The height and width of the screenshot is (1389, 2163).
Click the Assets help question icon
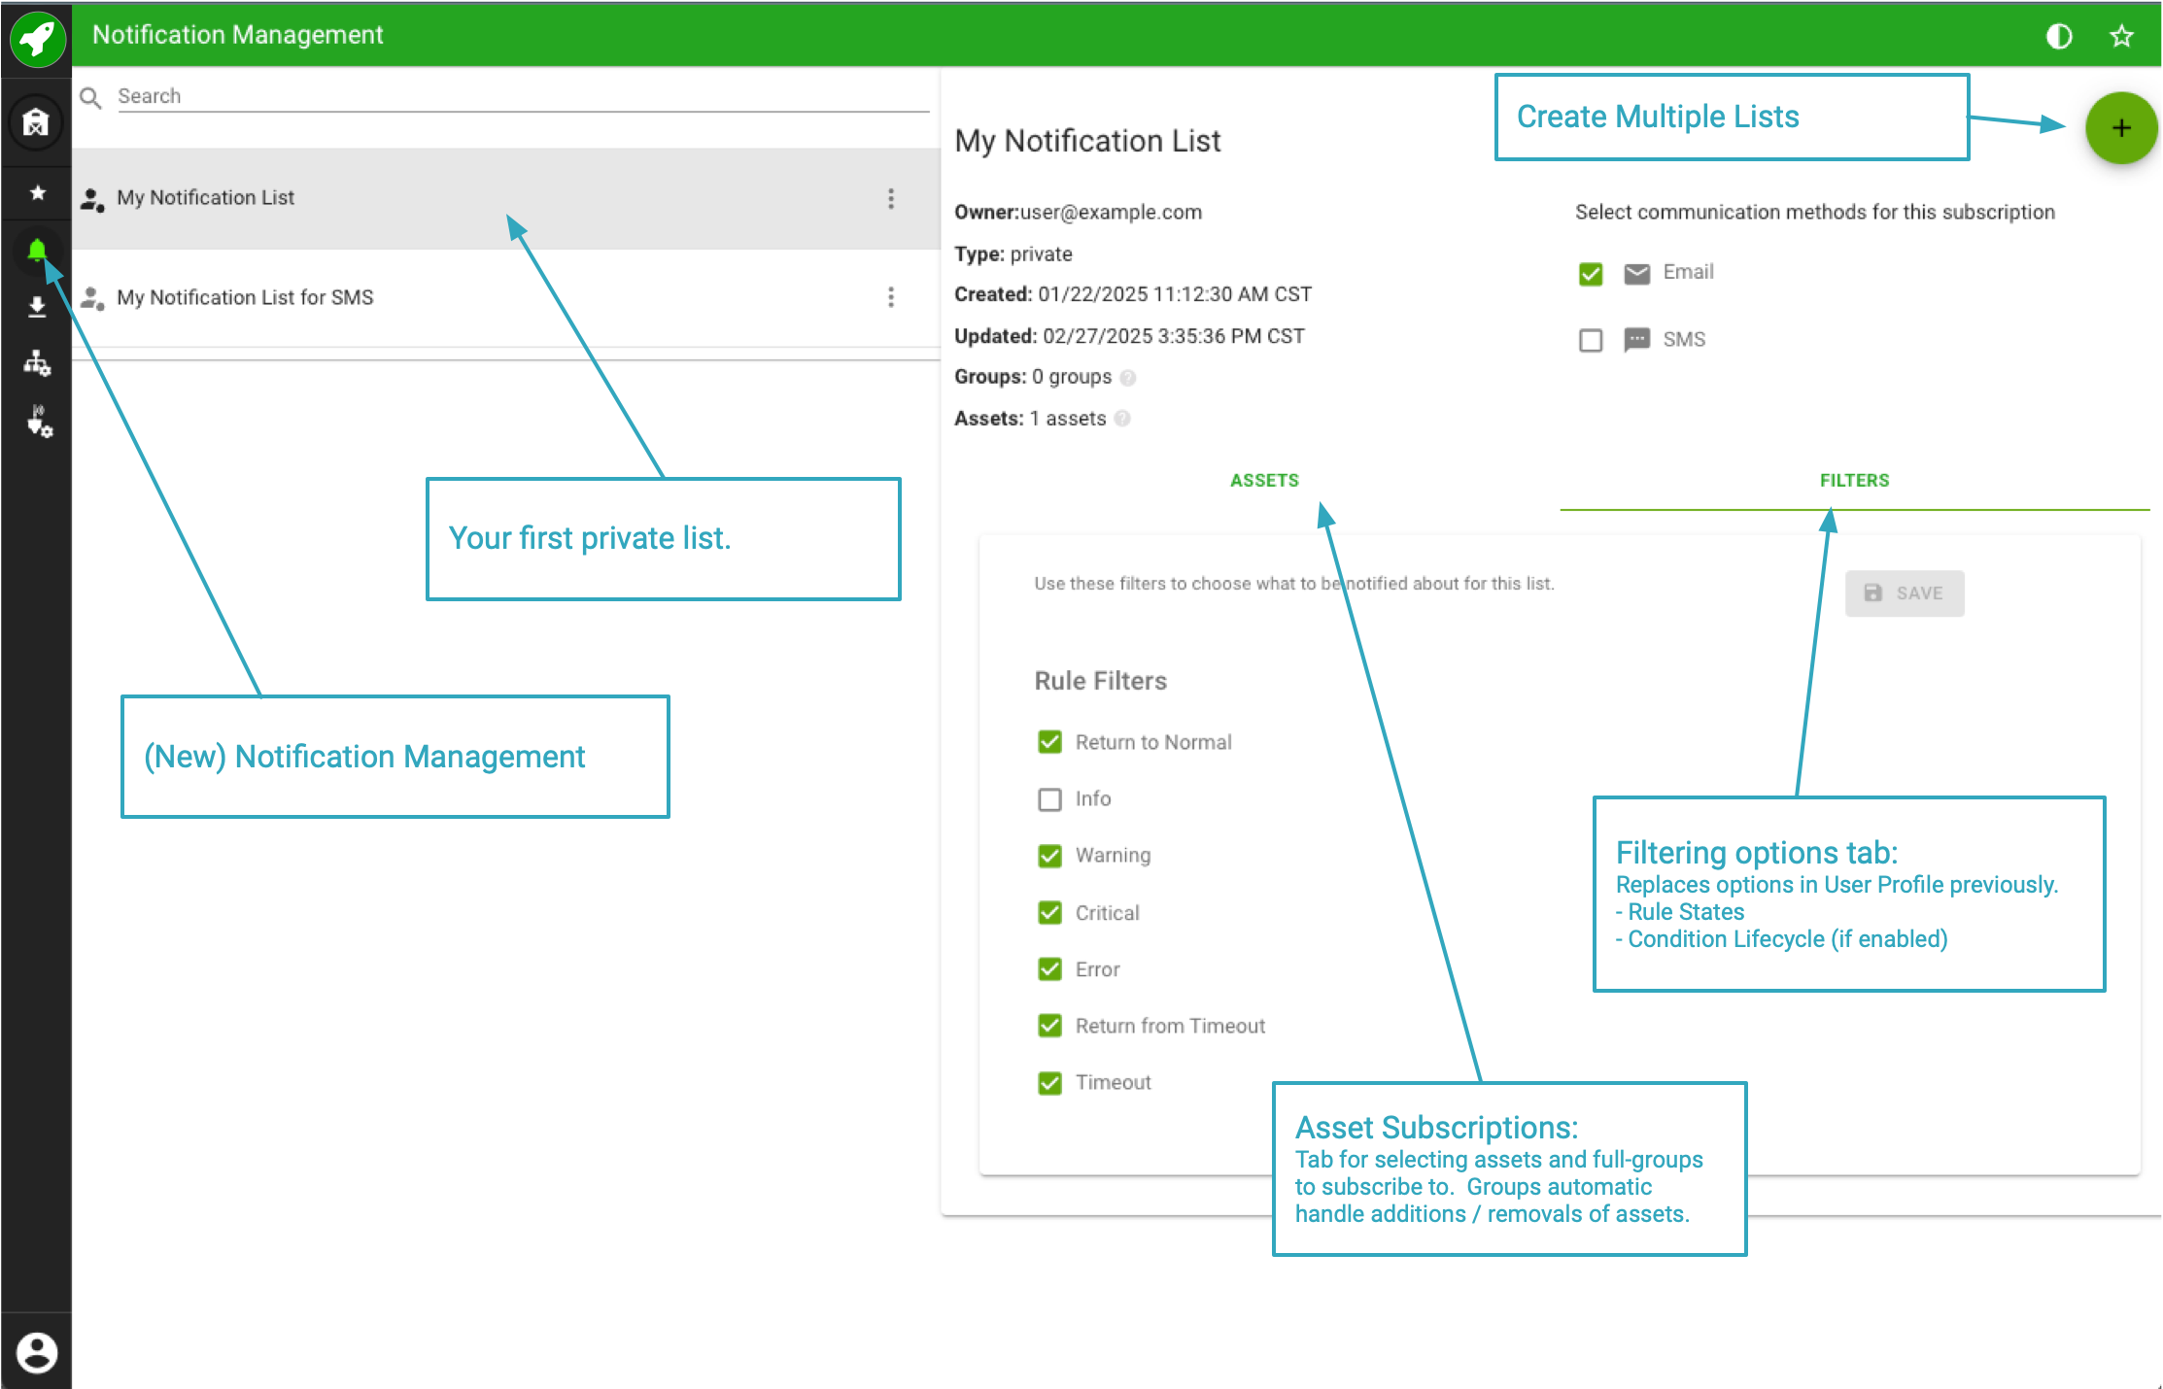pos(1122,419)
